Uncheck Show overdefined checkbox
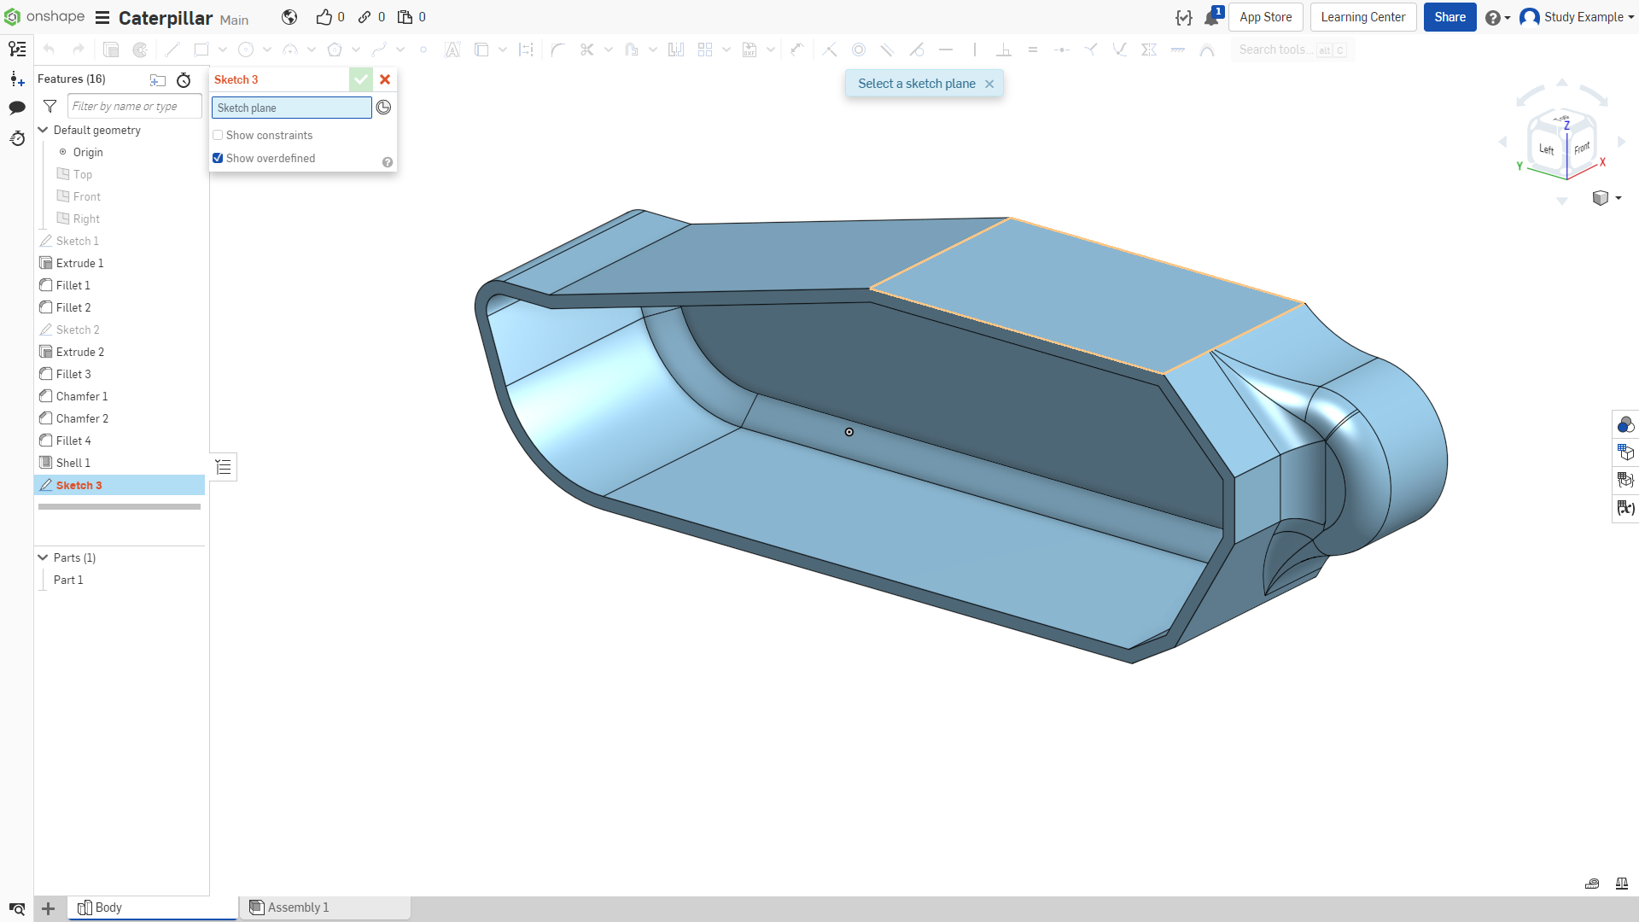1639x922 pixels. [x=218, y=158]
